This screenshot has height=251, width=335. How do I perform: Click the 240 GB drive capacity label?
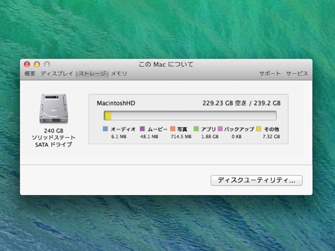[54, 131]
